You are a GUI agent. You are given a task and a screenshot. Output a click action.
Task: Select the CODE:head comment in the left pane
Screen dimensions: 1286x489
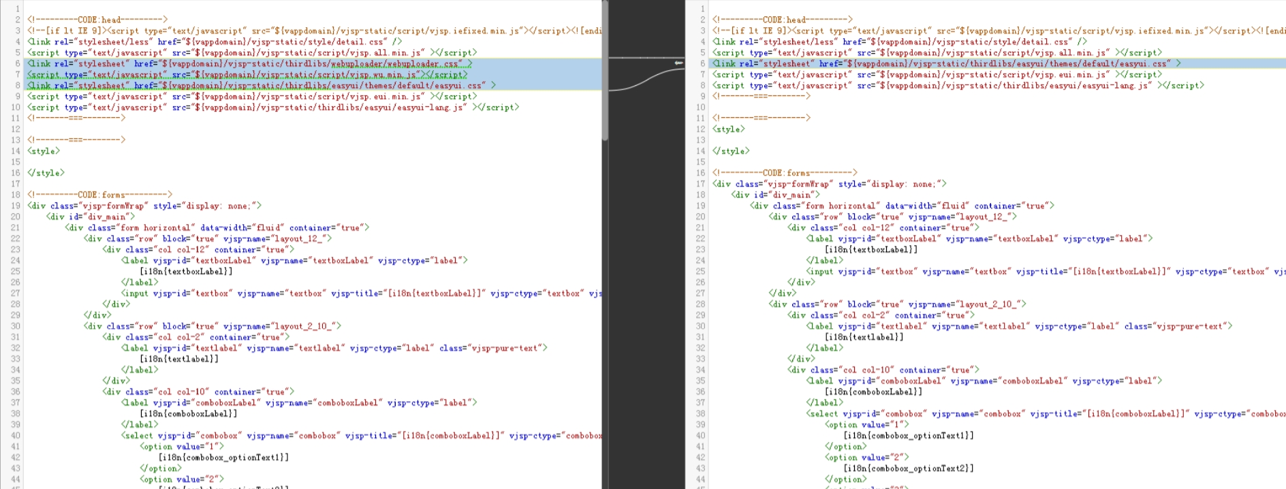97,20
